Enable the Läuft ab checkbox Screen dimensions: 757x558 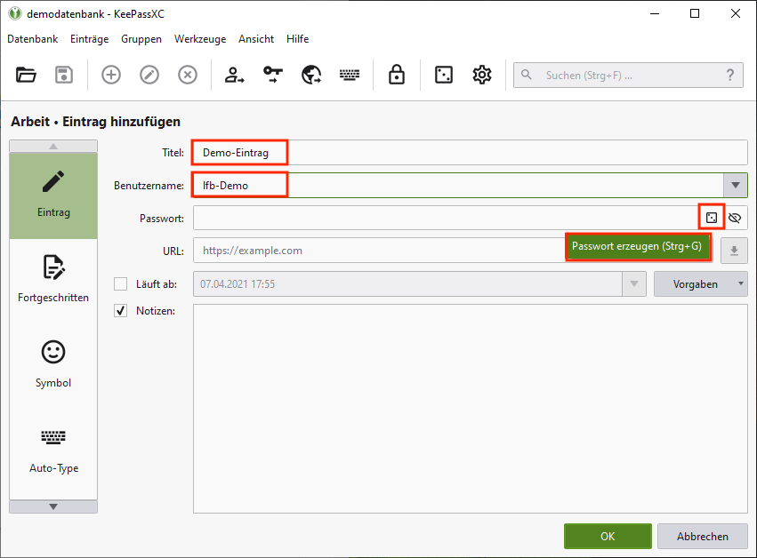(x=121, y=284)
